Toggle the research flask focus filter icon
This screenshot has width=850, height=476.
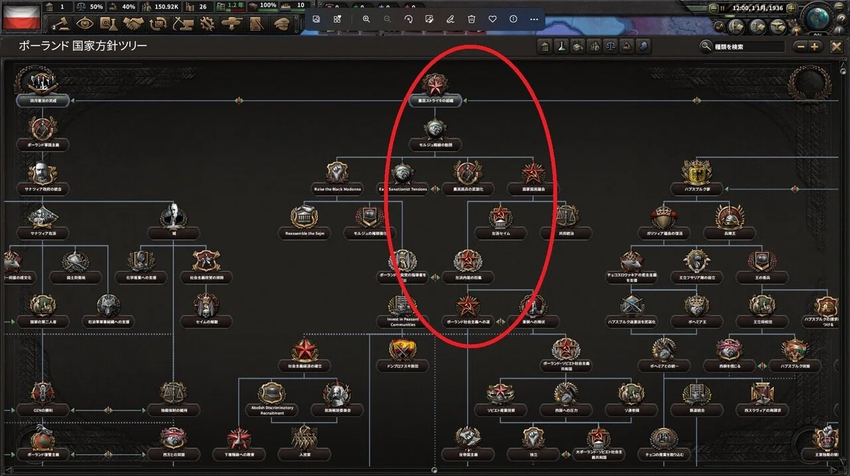(562, 46)
